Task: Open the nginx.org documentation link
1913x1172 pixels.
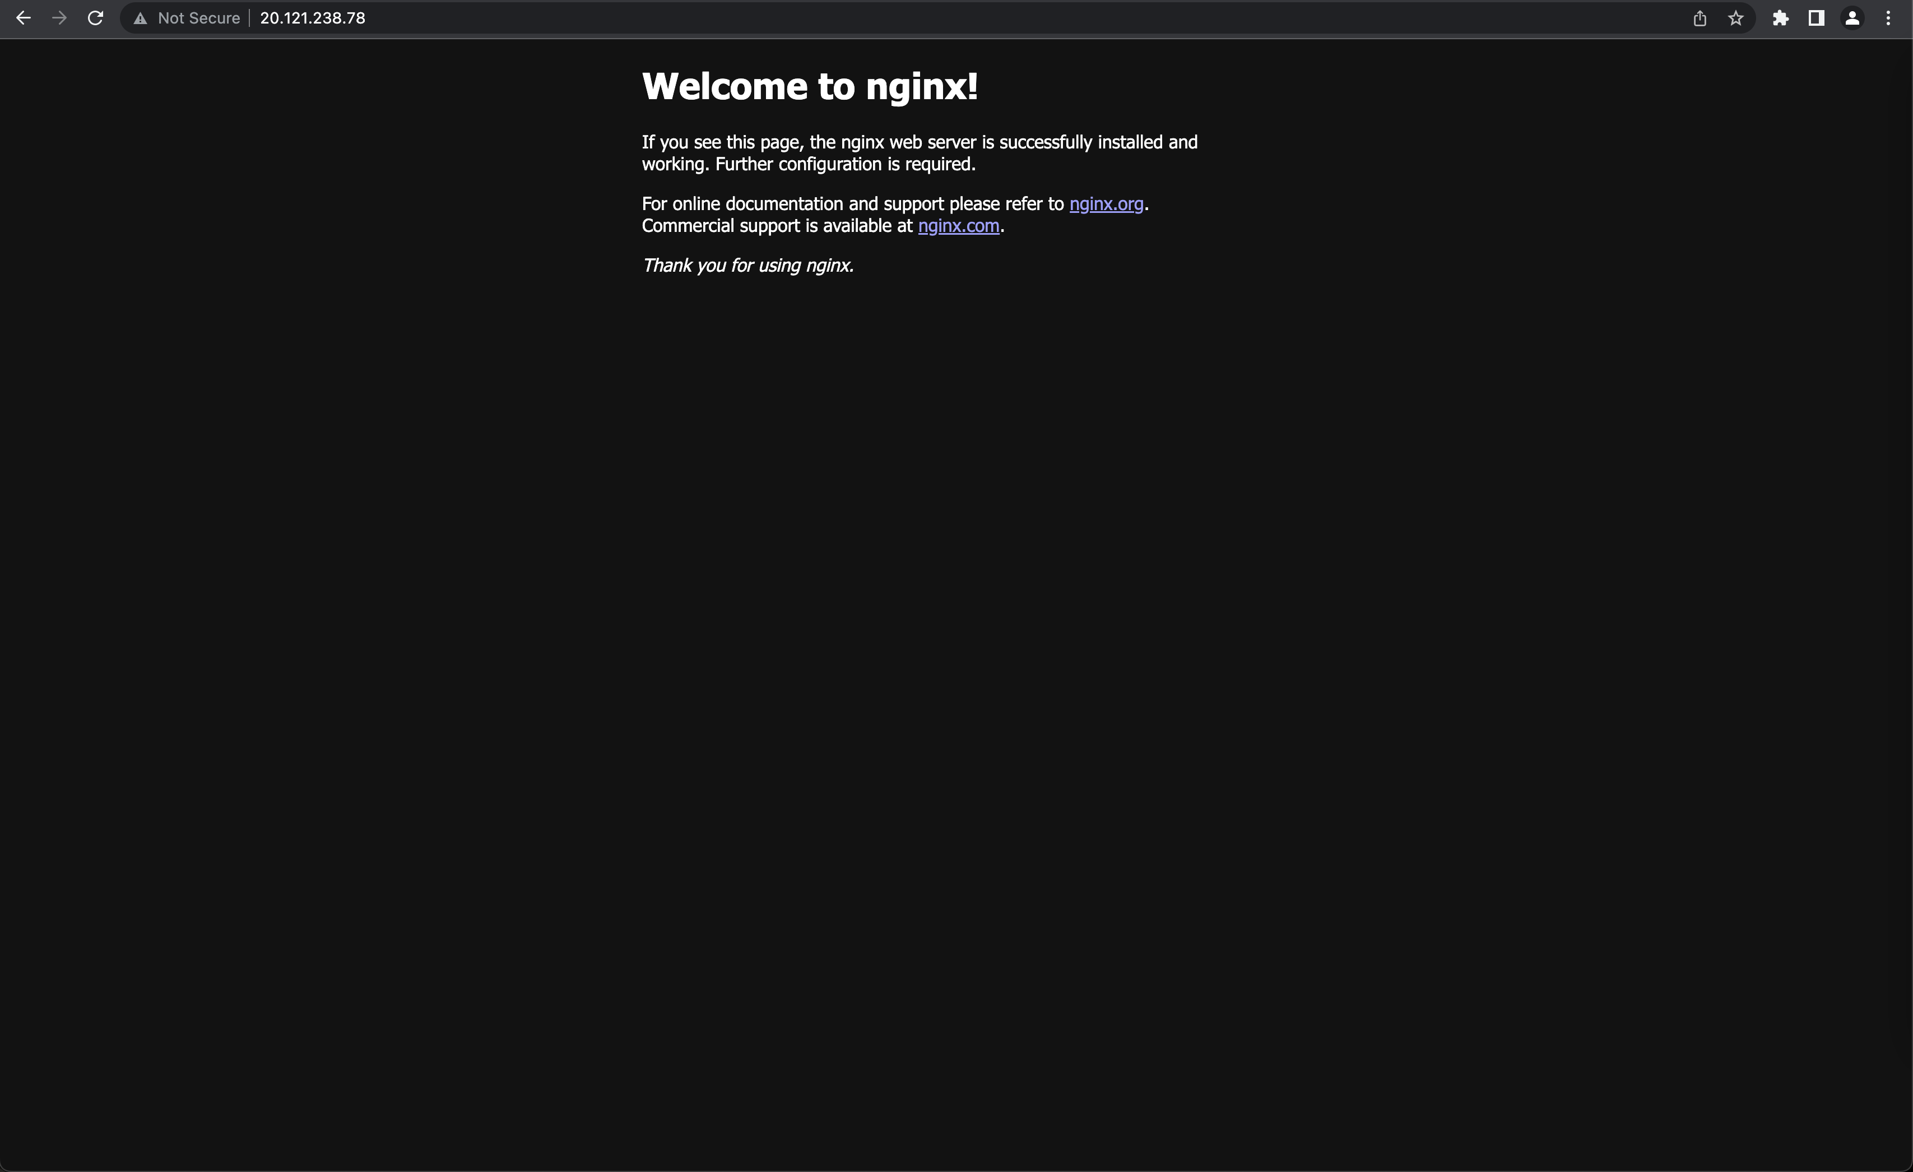Action: pyautogui.click(x=1106, y=204)
